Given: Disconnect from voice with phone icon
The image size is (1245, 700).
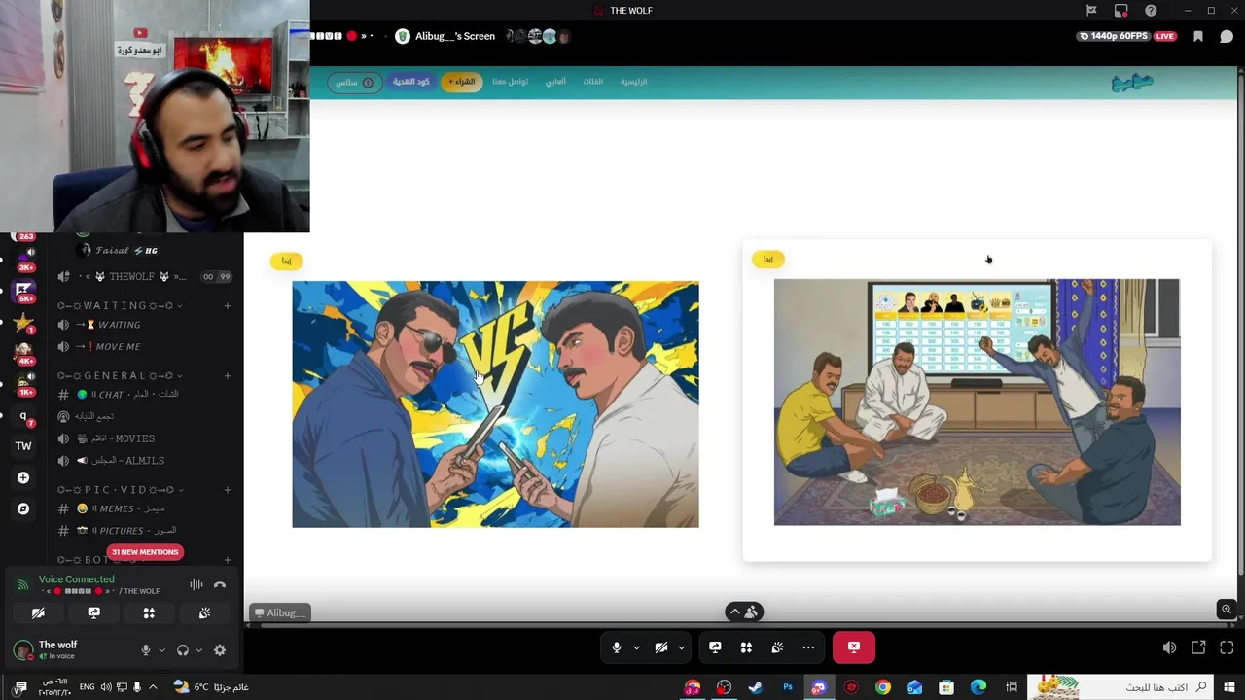Looking at the screenshot, I should point(220,585).
